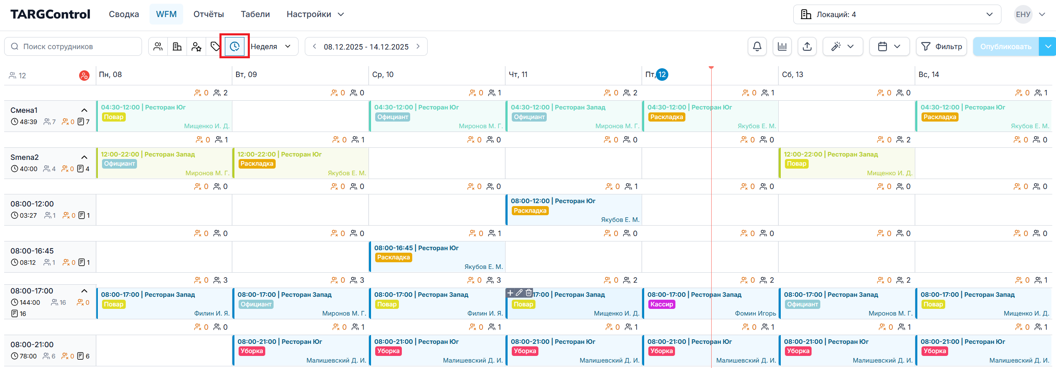Switch grouping to the tag icon

[x=215, y=47]
